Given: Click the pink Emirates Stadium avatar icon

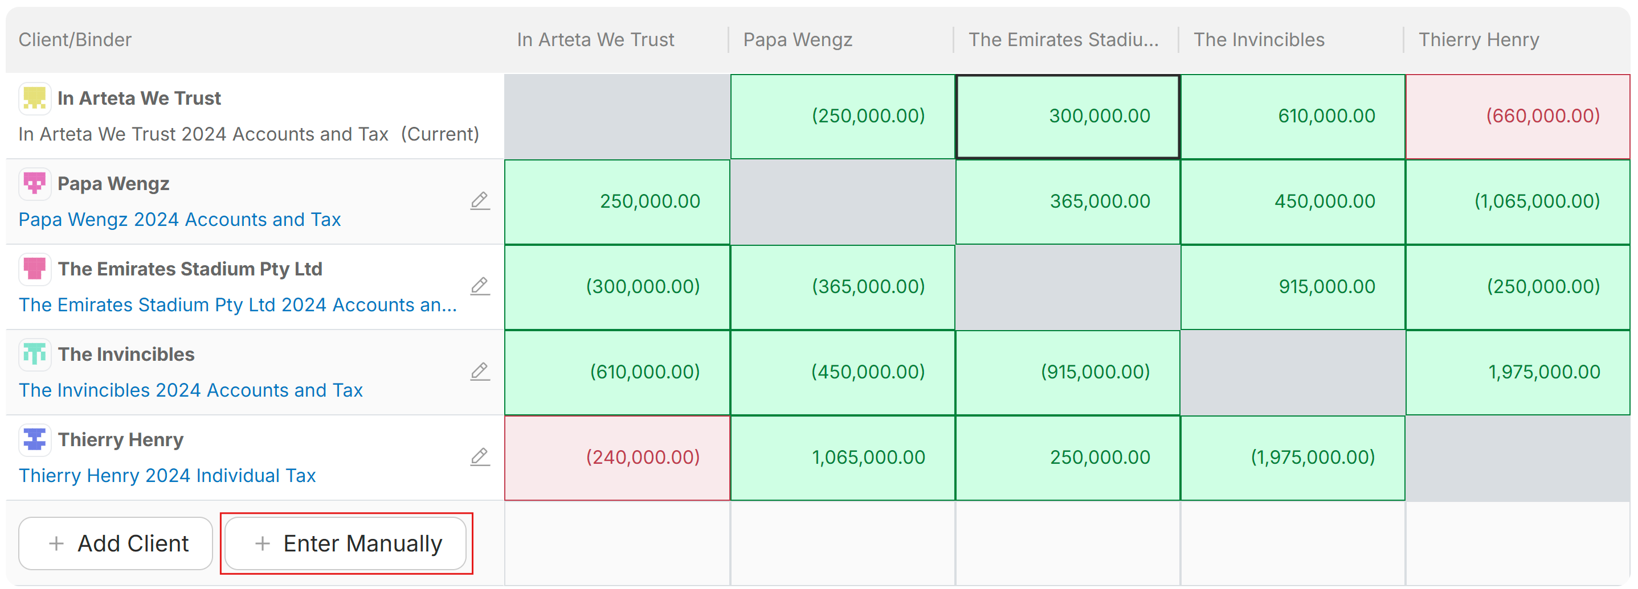Looking at the screenshot, I should coord(34,269).
